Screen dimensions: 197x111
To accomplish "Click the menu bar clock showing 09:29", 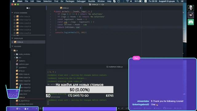I will pos(153,1).
